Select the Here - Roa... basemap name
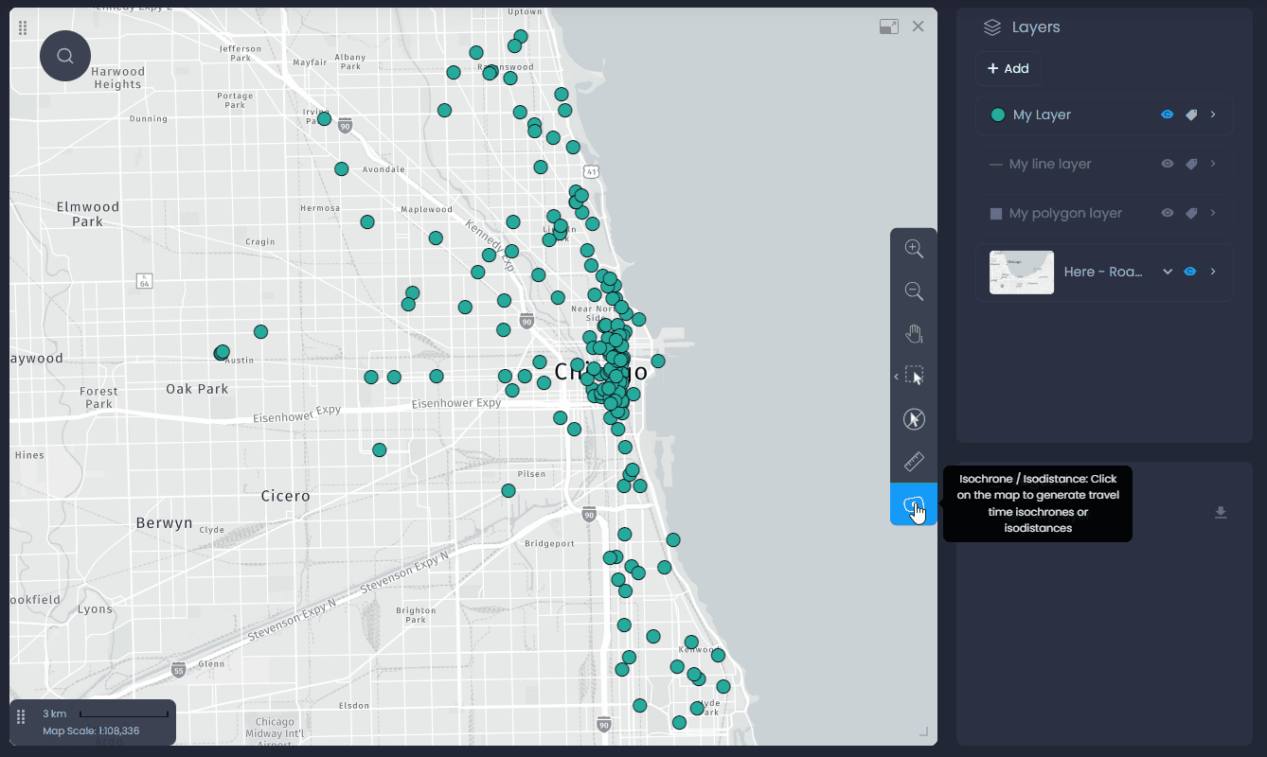The image size is (1267, 757). pos(1103,272)
